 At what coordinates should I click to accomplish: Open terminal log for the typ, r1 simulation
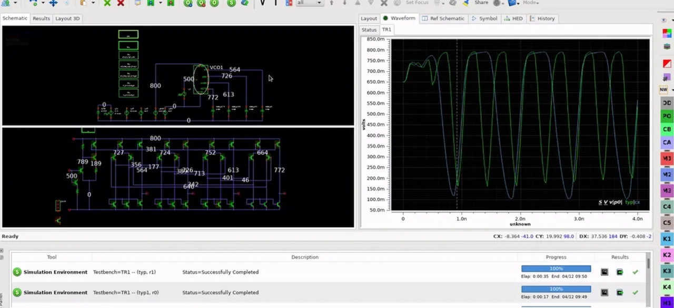click(x=604, y=272)
